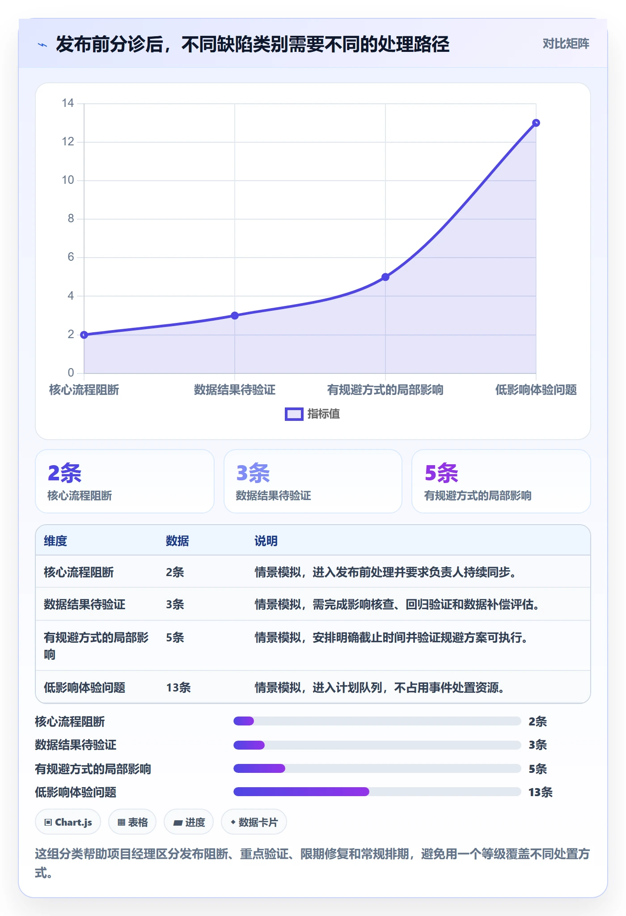The height and width of the screenshot is (916, 626).
Task: Click the lightning icon beside the header title
Action: coord(42,45)
